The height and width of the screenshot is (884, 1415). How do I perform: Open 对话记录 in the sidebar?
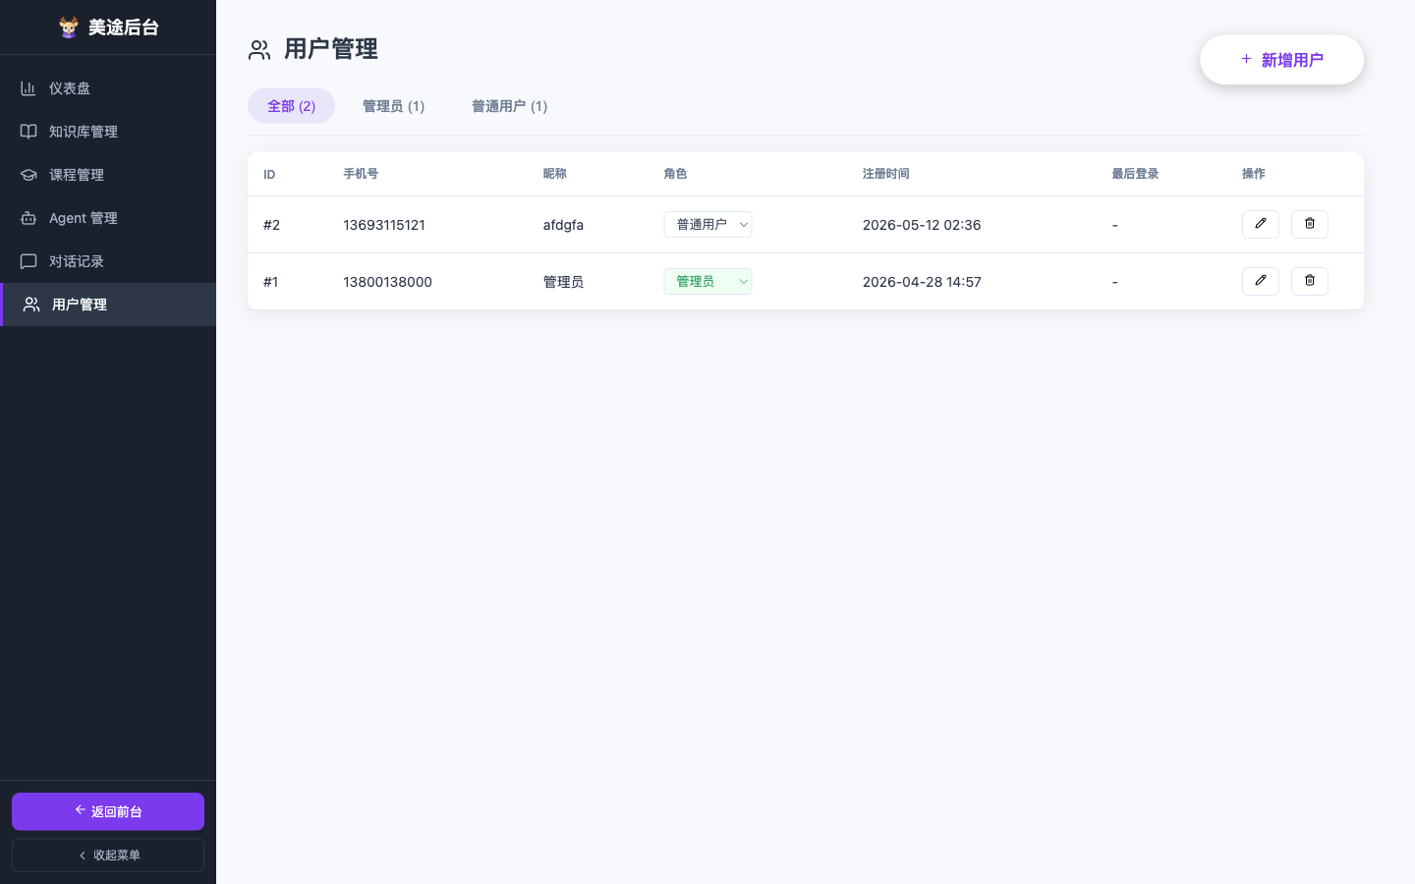(108, 261)
